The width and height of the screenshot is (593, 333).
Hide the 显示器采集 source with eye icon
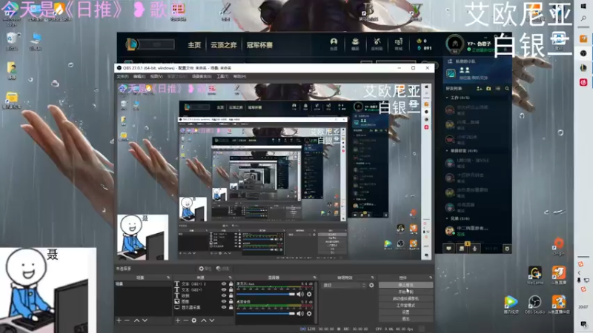tap(224, 307)
